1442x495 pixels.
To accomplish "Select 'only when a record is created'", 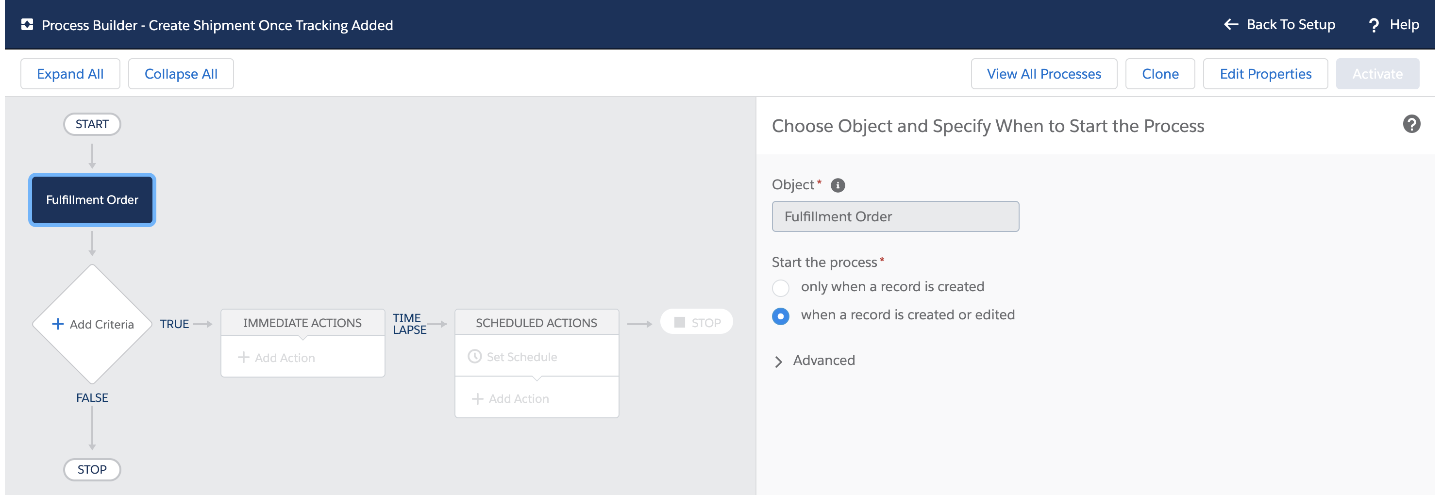I will pyautogui.click(x=780, y=287).
